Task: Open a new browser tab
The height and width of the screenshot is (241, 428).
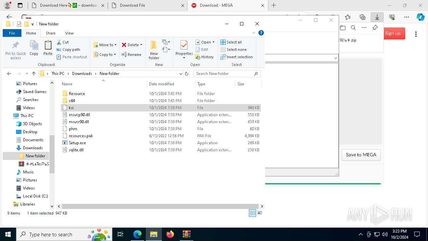Action: 274,5
